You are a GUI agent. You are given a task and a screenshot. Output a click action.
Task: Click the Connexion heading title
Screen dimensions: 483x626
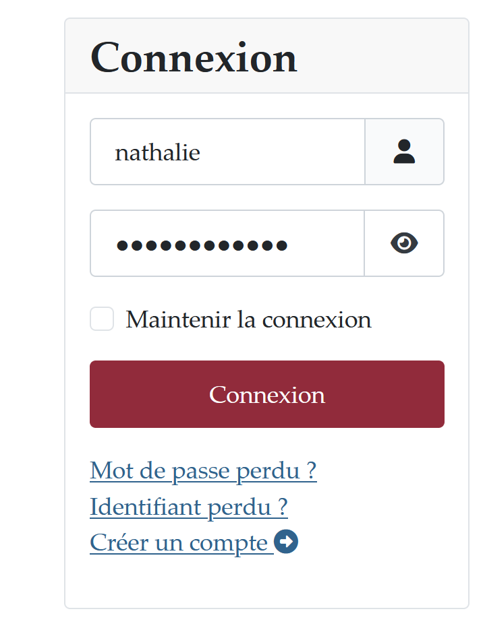[194, 57]
